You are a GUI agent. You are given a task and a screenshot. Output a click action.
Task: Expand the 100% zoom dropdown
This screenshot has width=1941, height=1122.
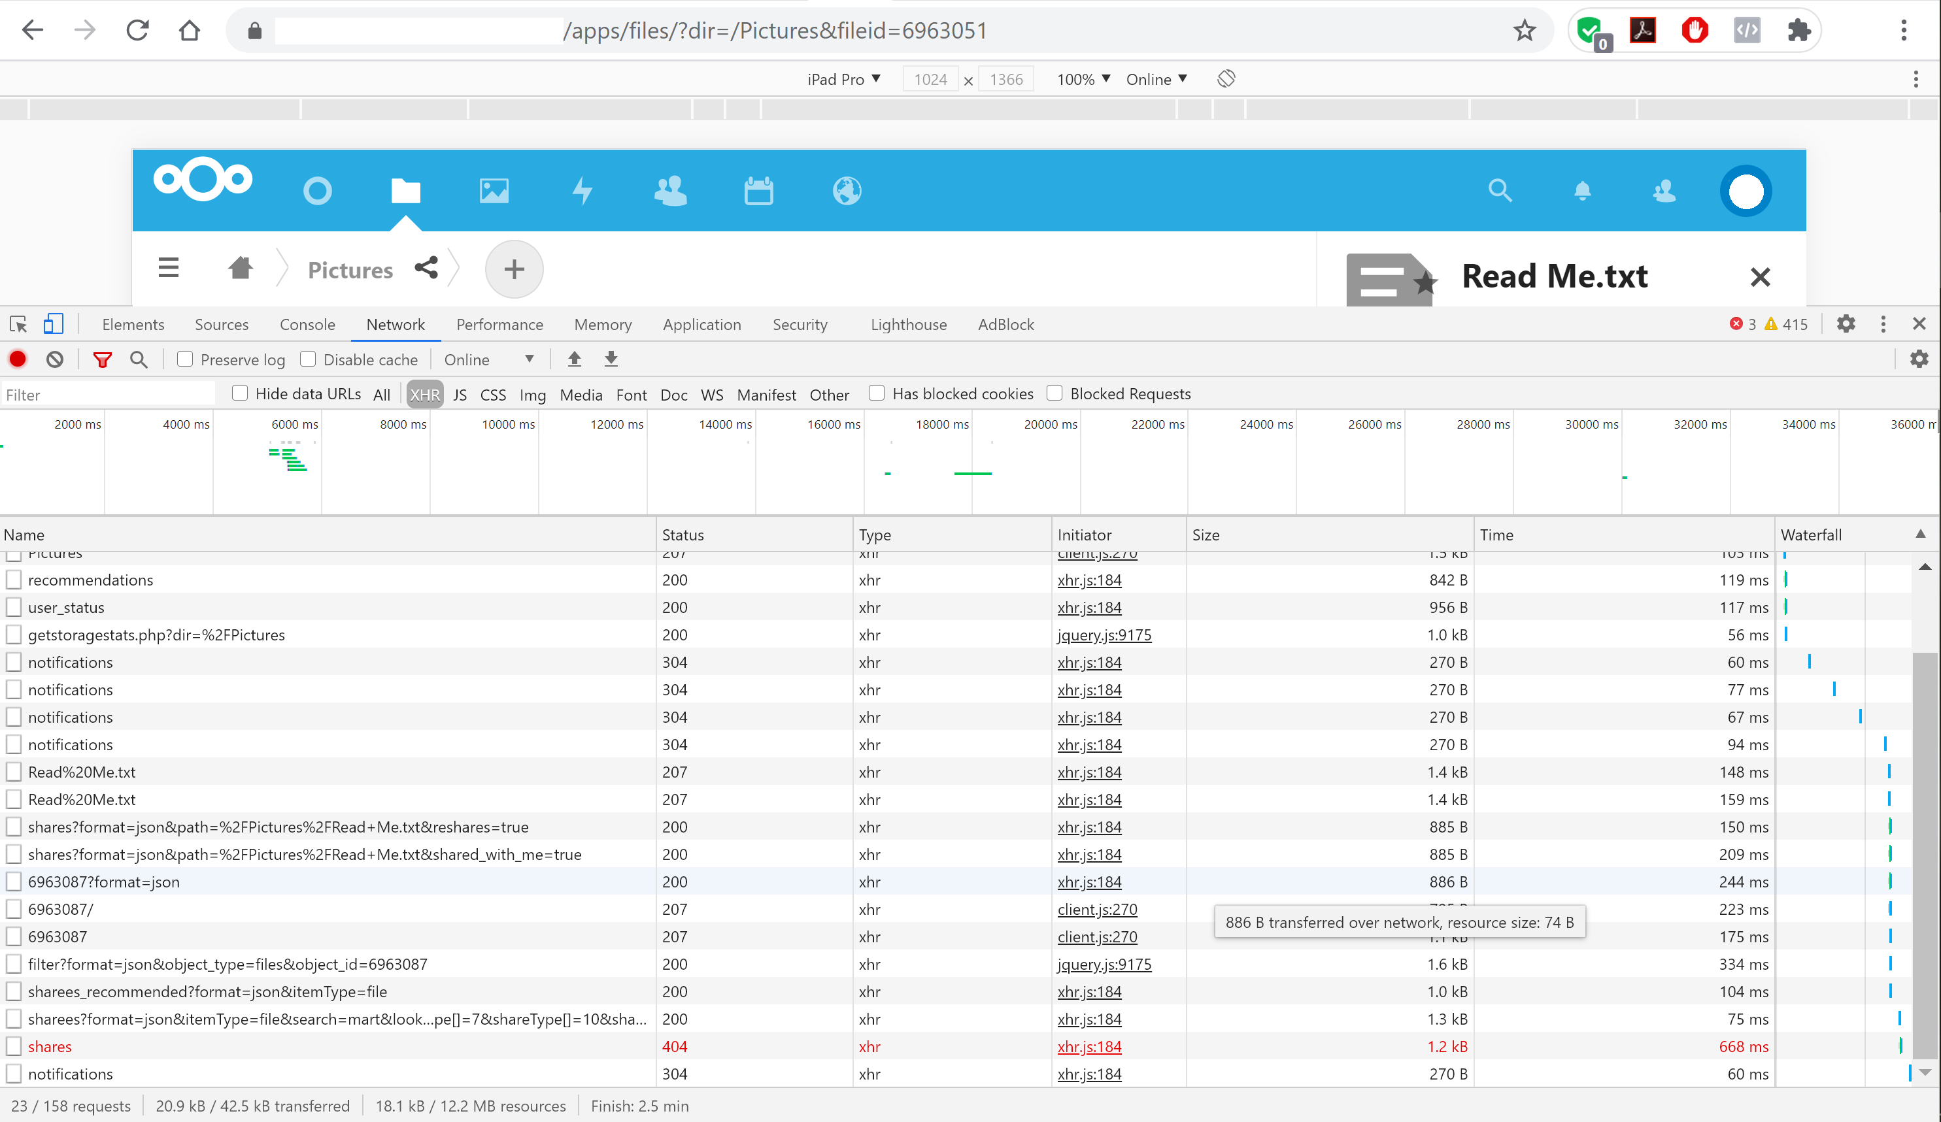(1082, 78)
